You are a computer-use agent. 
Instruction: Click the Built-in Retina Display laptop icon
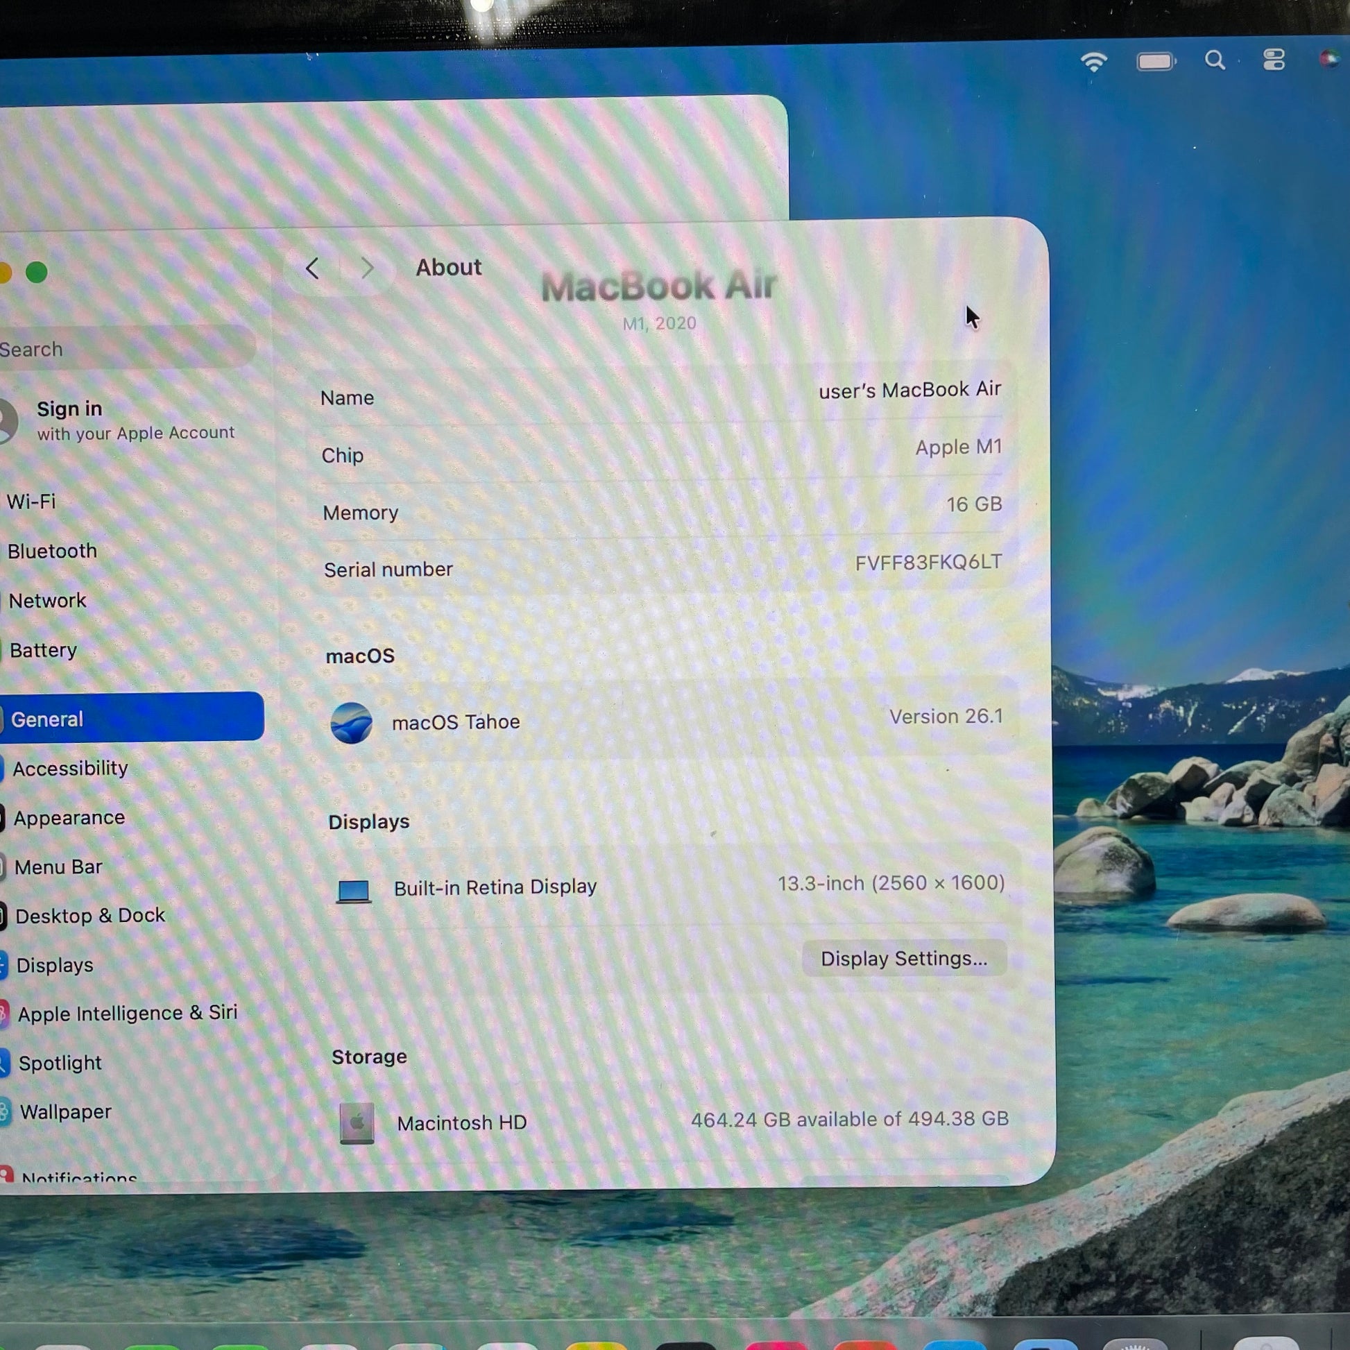tap(354, 891)
